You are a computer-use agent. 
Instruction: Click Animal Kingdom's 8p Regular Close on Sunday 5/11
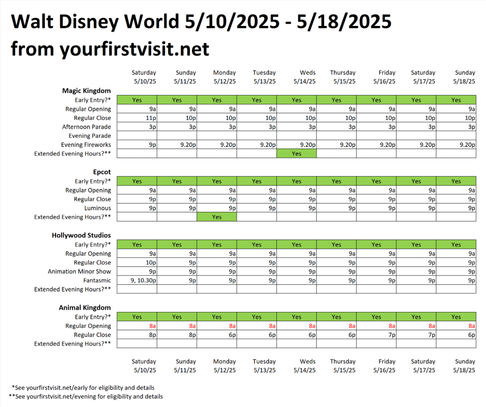point(177,335)
